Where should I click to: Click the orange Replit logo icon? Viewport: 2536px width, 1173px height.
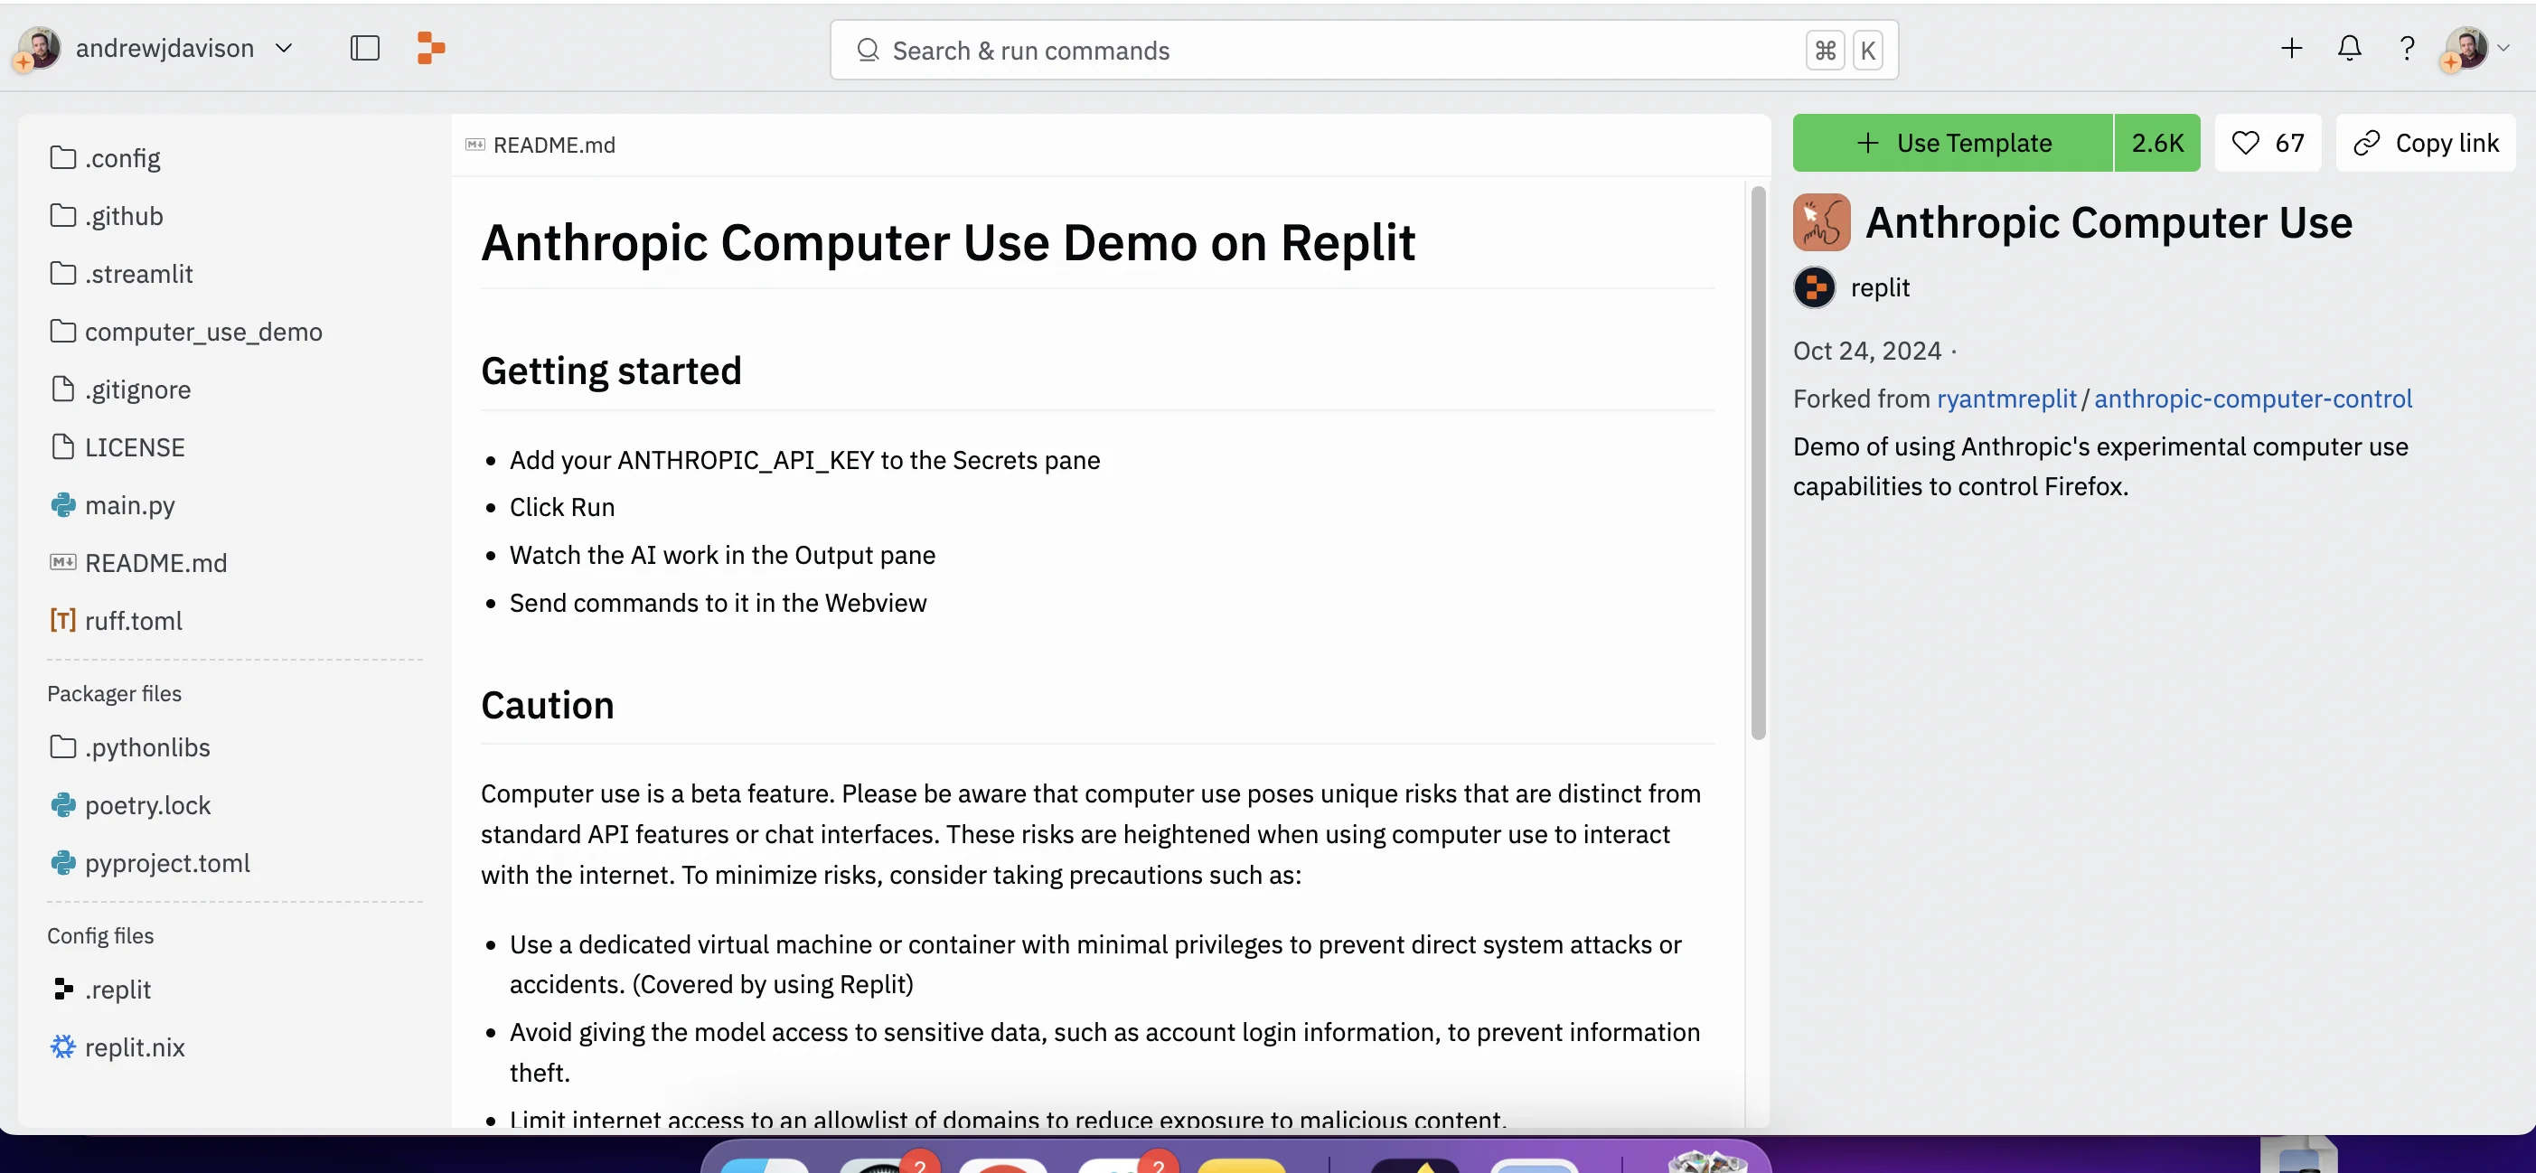(430, 48)
